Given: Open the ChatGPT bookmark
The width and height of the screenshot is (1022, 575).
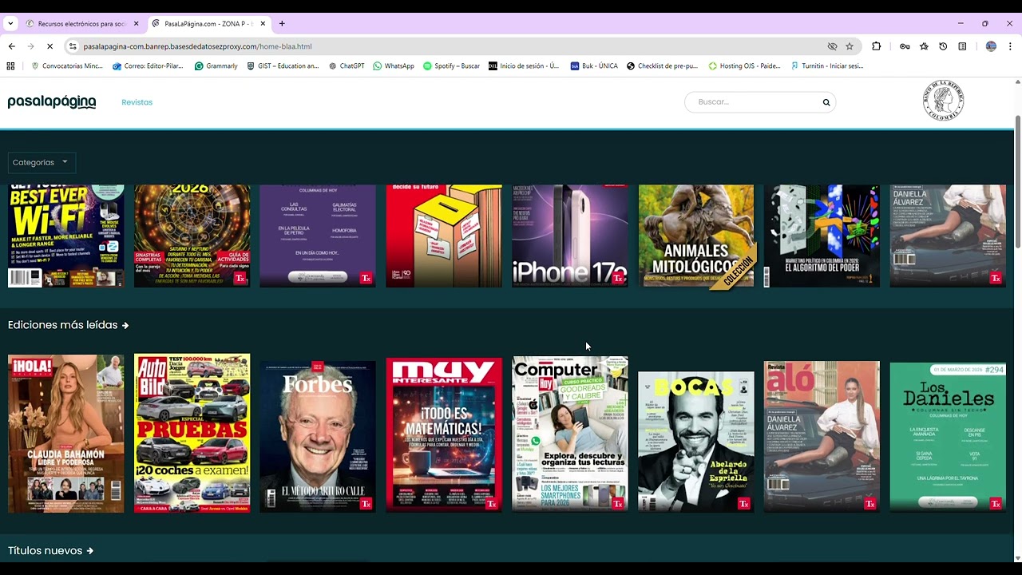Looking at the screenshot, I should (347, 65).
